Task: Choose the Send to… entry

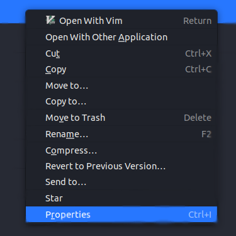Action: tap(121, 182)
